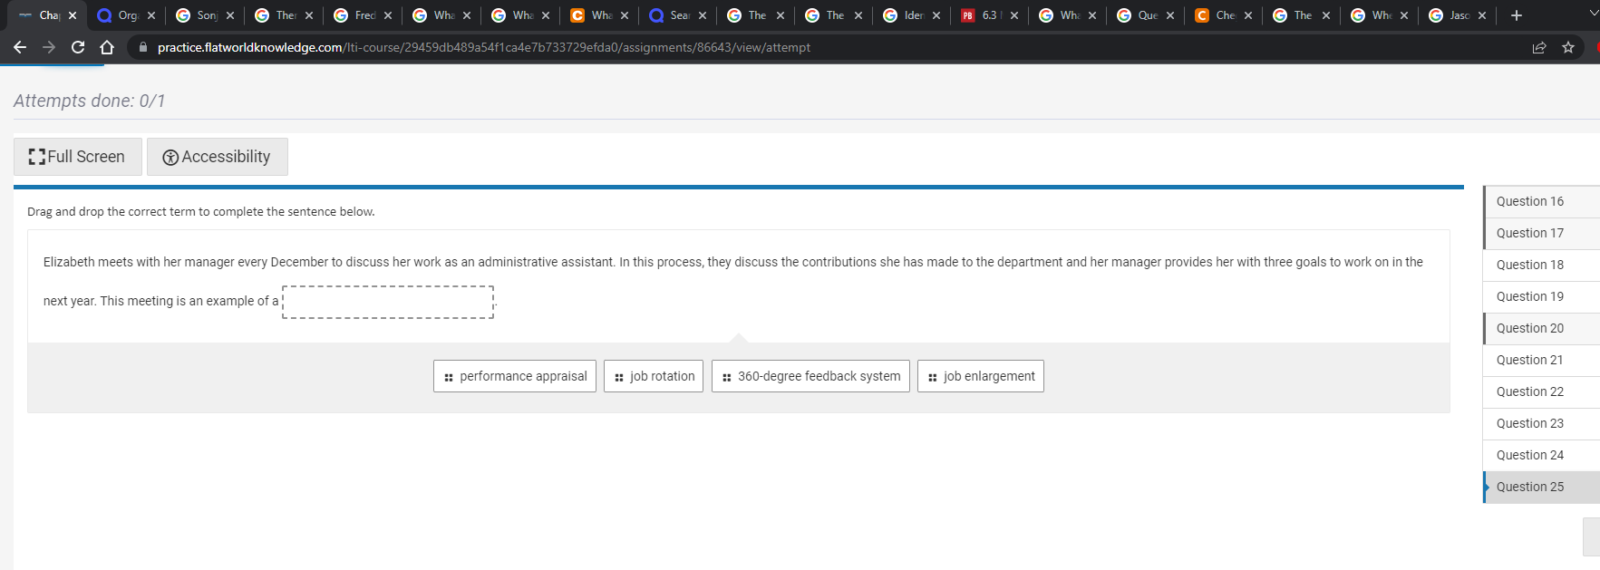Click the 'Drag and drop the correct term' instruction
The width and height of the screenshot is (1600, 570).
pyautogui.click(x=201, y=211)
